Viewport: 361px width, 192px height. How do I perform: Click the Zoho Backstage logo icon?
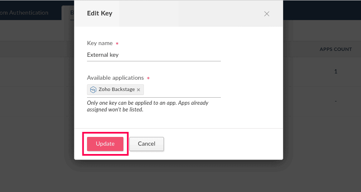(93, 89)
